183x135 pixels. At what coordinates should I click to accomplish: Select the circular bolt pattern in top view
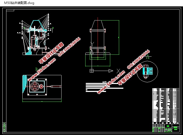(35, 86)
